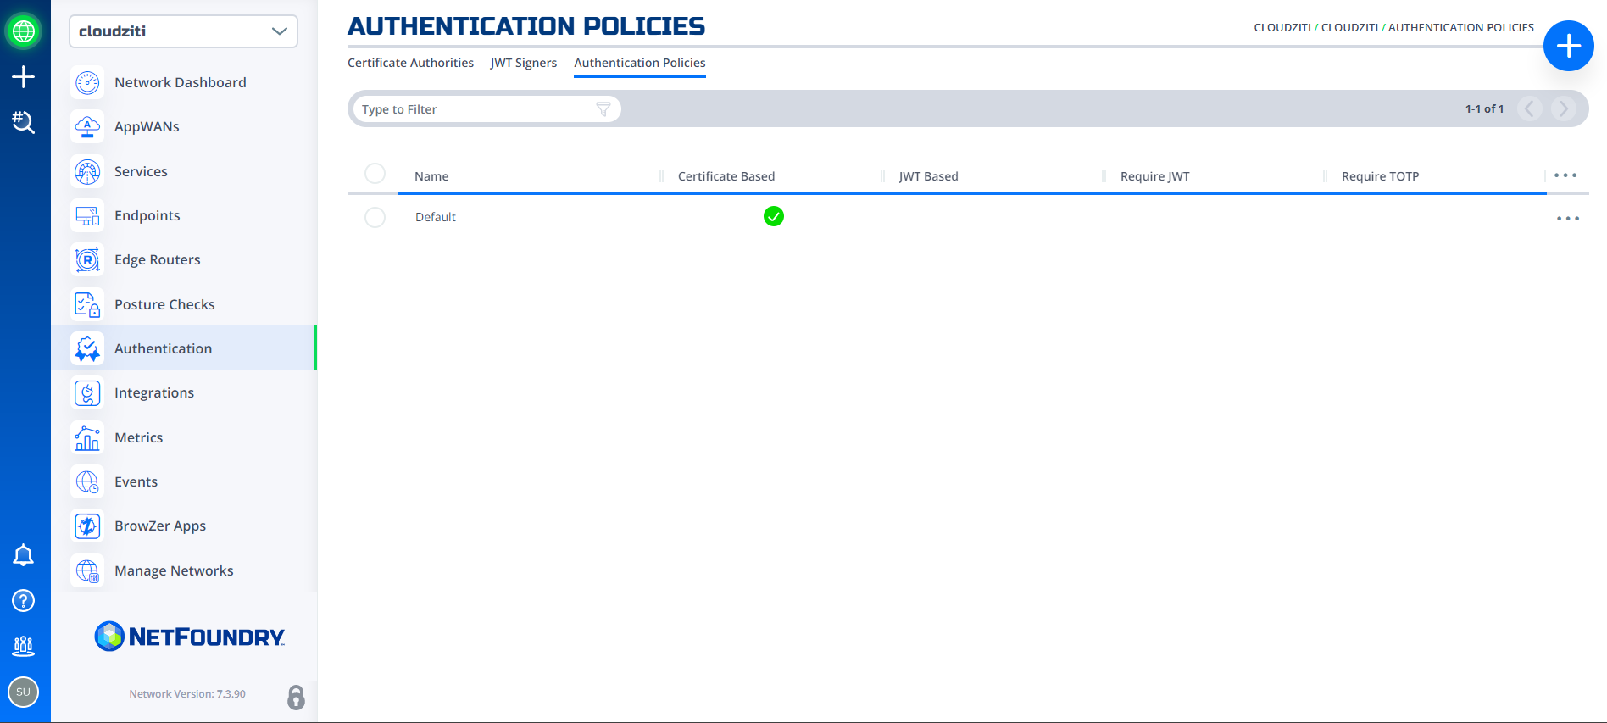Image resolution: width=1607 pixels, height=723 pixels.
Task: Click the Events globe icon
Action: click(87, 481)
